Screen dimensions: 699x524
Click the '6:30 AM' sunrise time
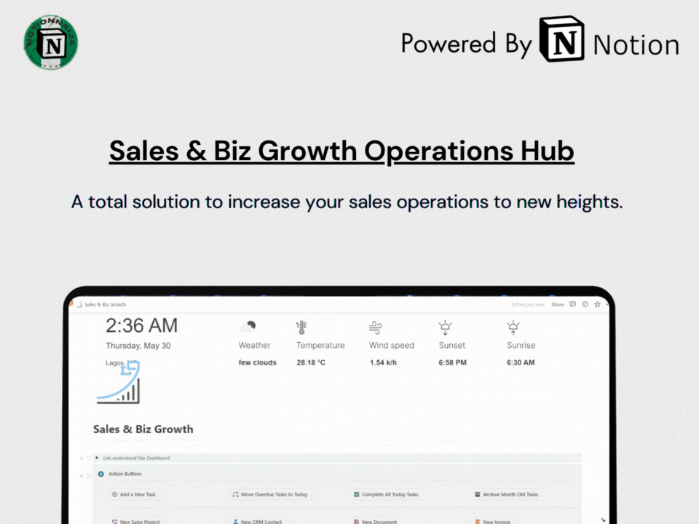[x=521, y=362]
